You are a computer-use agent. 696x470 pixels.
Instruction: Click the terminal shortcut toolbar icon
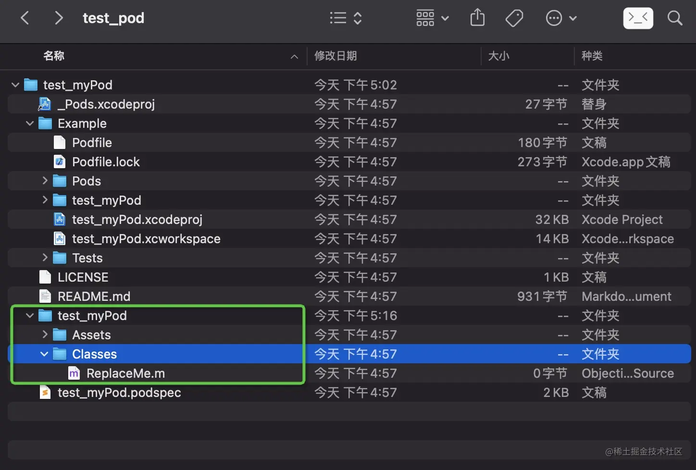[638, 18]
